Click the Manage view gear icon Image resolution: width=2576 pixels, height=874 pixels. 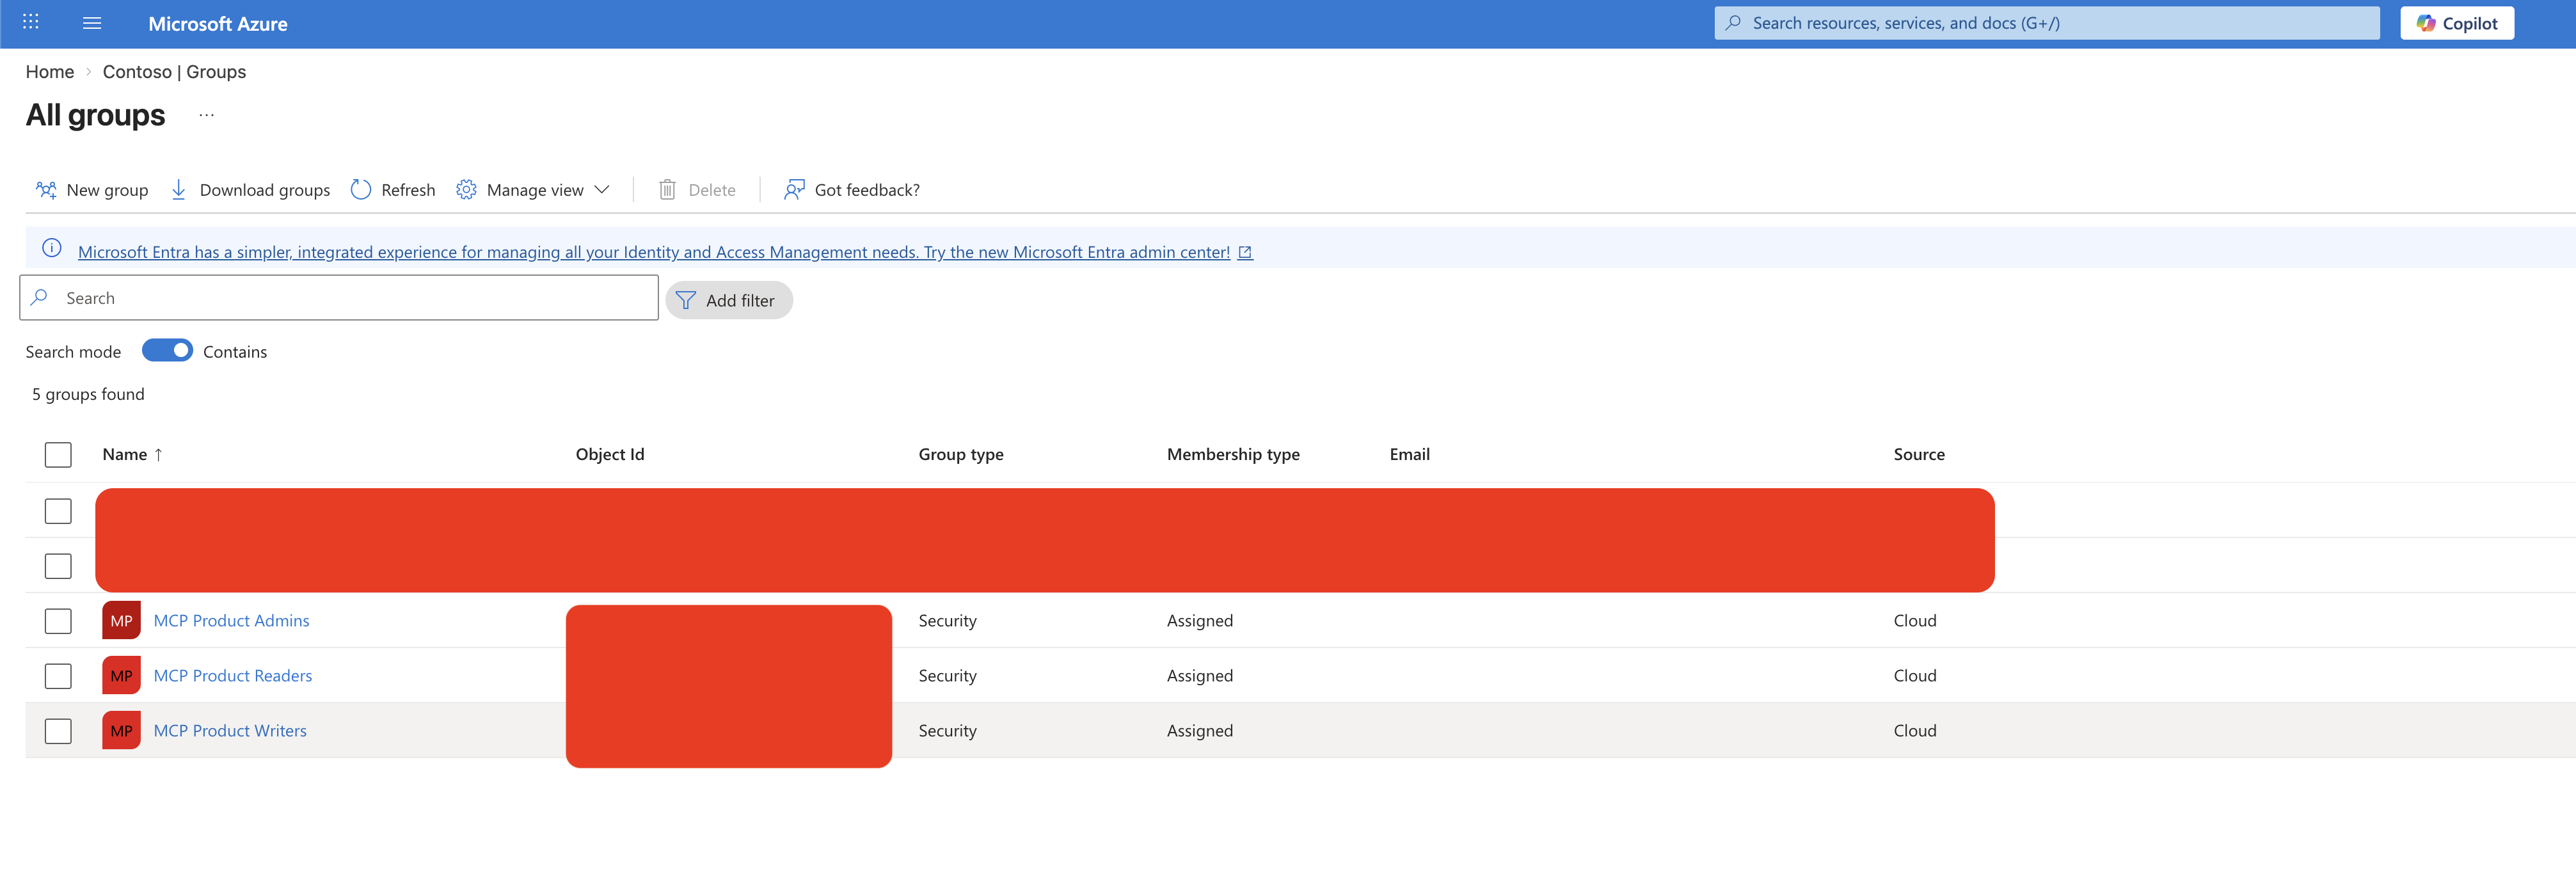(x=466, y=190)
